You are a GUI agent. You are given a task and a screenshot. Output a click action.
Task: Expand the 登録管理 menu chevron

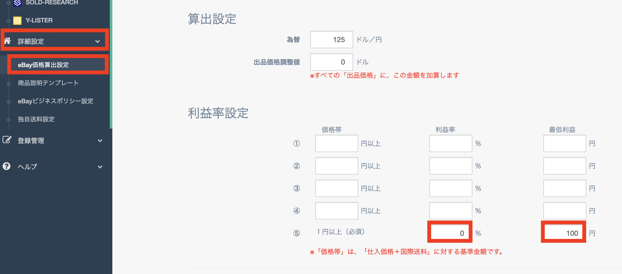coord(100,141)
